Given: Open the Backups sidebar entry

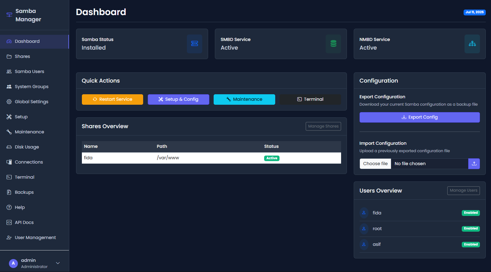Looking at the screenshot, I should (34, 192).
